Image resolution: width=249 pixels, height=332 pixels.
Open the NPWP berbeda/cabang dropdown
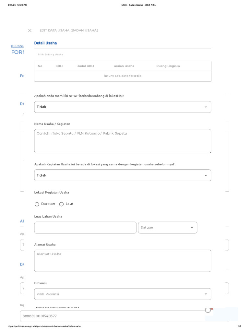pyautogui.click(x=123, y=107)
